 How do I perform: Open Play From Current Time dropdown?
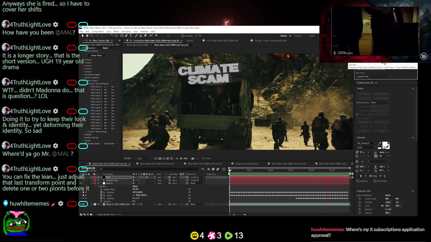373,77
